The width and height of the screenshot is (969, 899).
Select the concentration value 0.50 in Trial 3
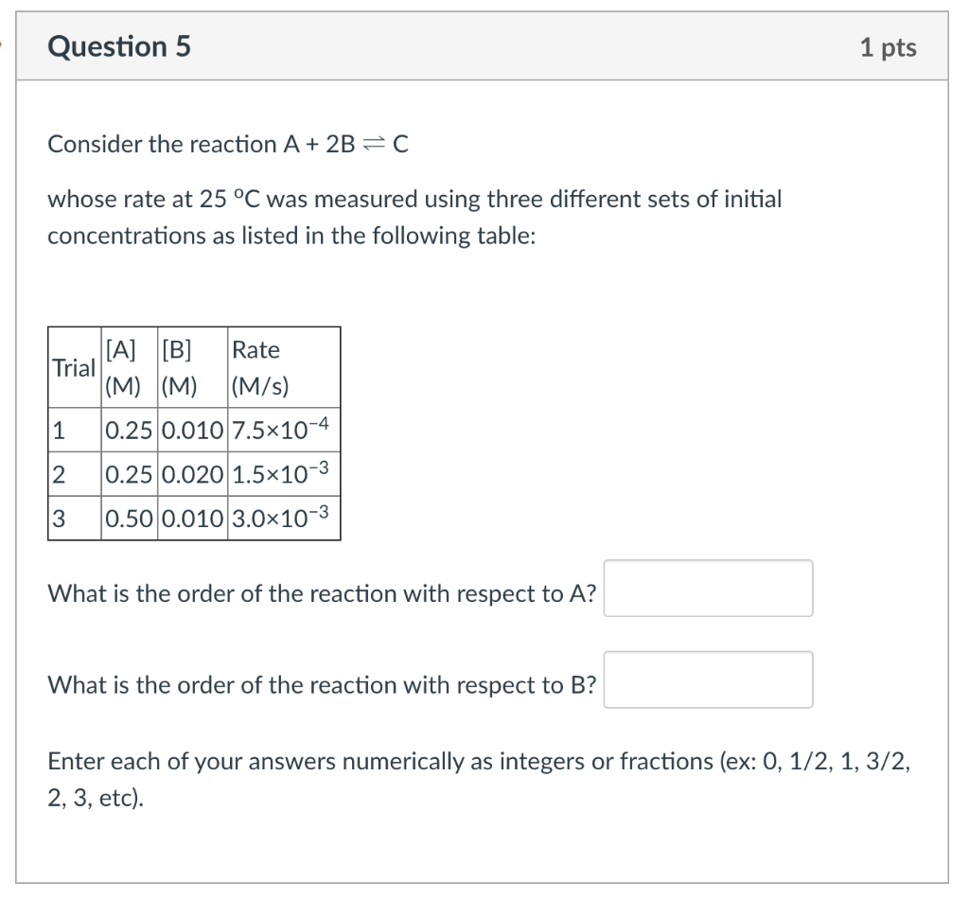click(x=127, y=518)
